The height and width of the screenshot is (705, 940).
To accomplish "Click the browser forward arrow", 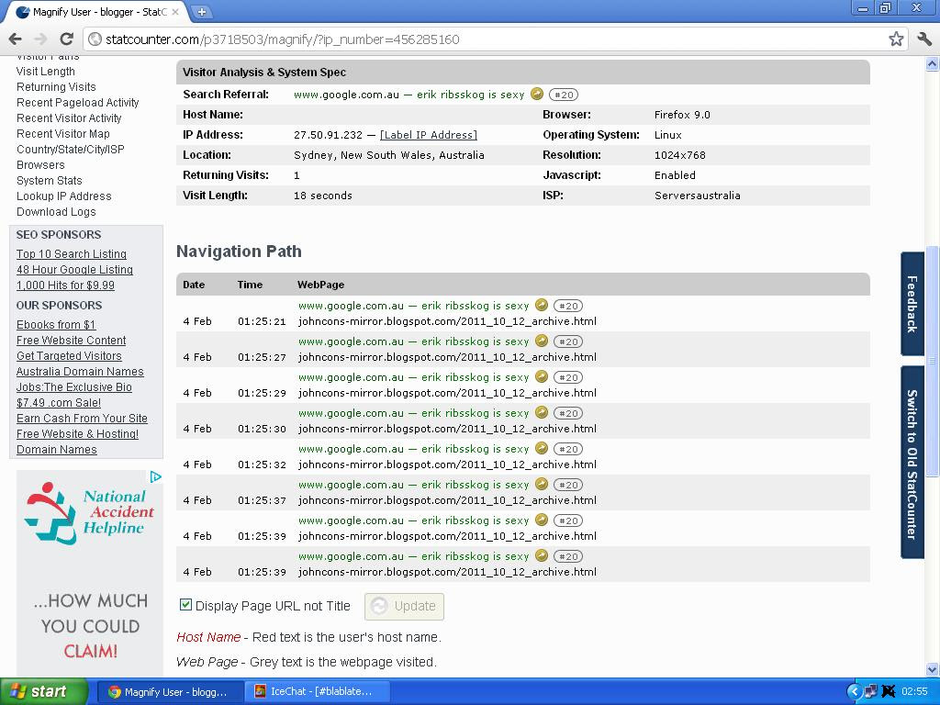I will coord(40,39).
